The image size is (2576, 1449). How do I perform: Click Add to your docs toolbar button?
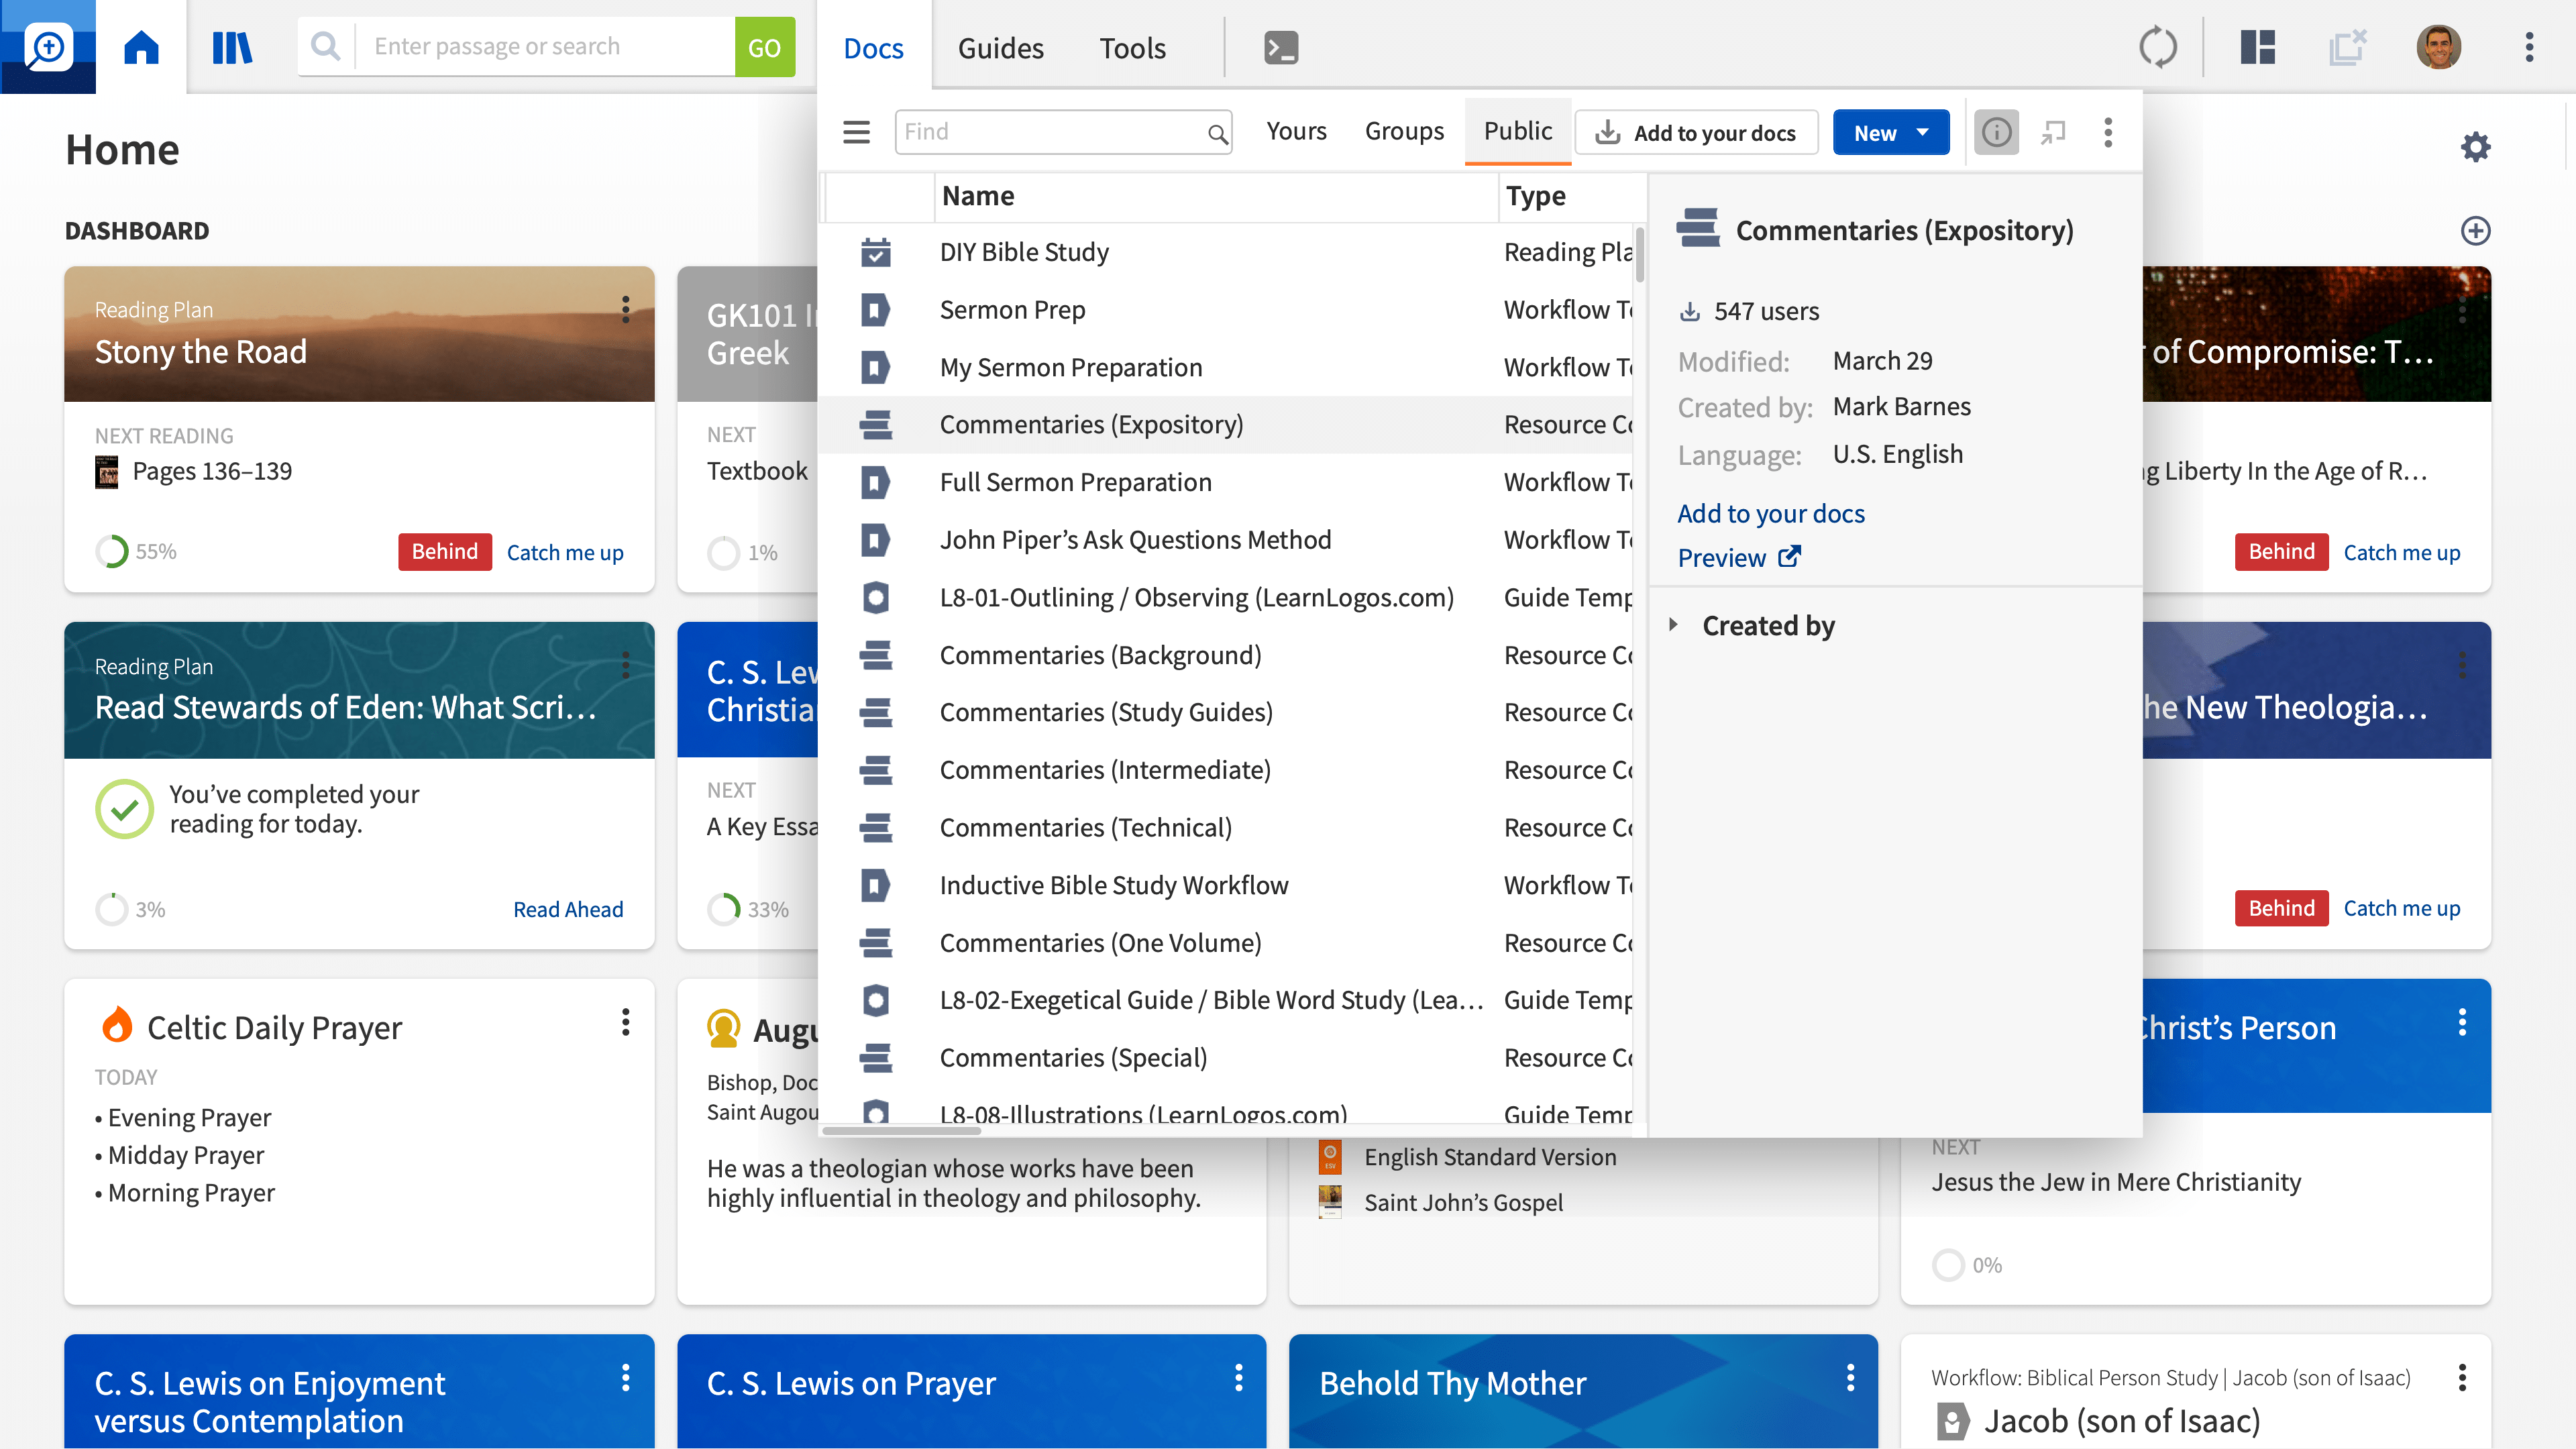(1696, 132)
